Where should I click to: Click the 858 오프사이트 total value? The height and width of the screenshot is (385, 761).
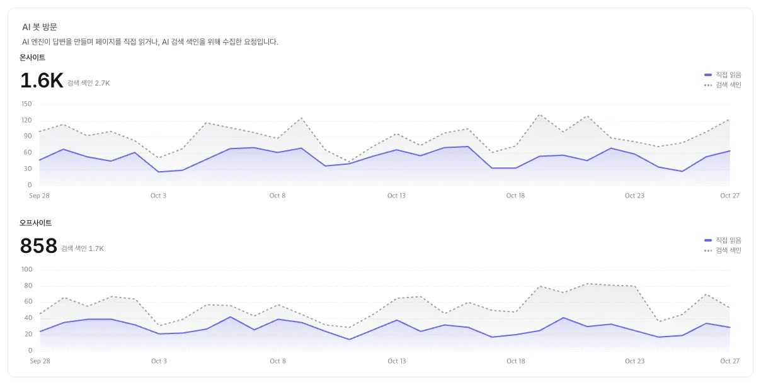(38, 246)
